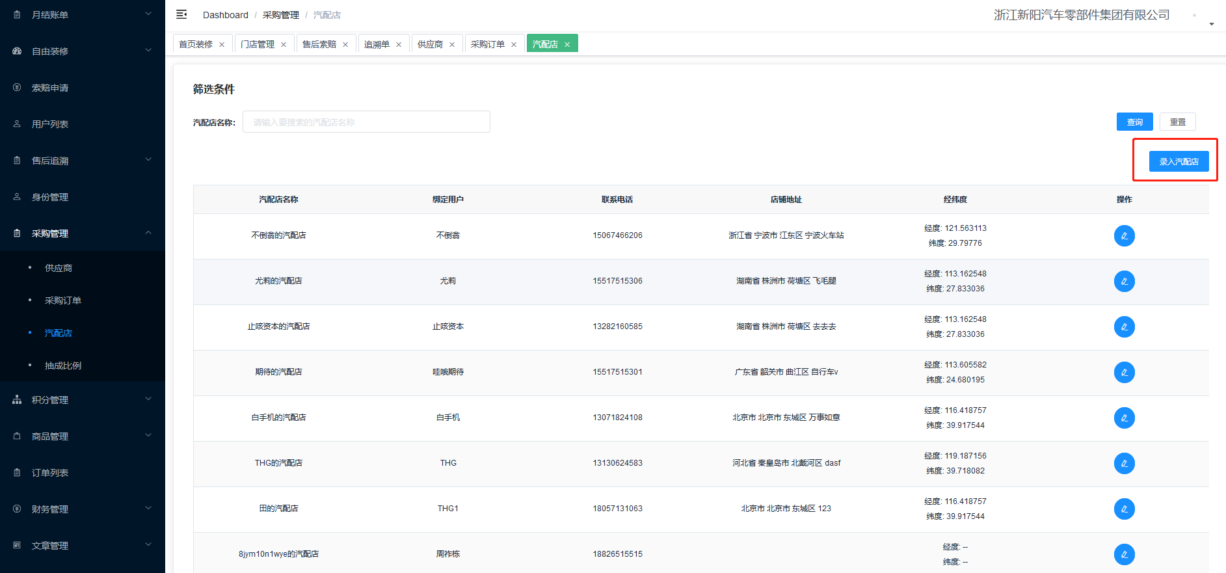Screen dimensions: 1226x573
Task: Open Dashboard breadcrumb link
Action: coord(226,15)
